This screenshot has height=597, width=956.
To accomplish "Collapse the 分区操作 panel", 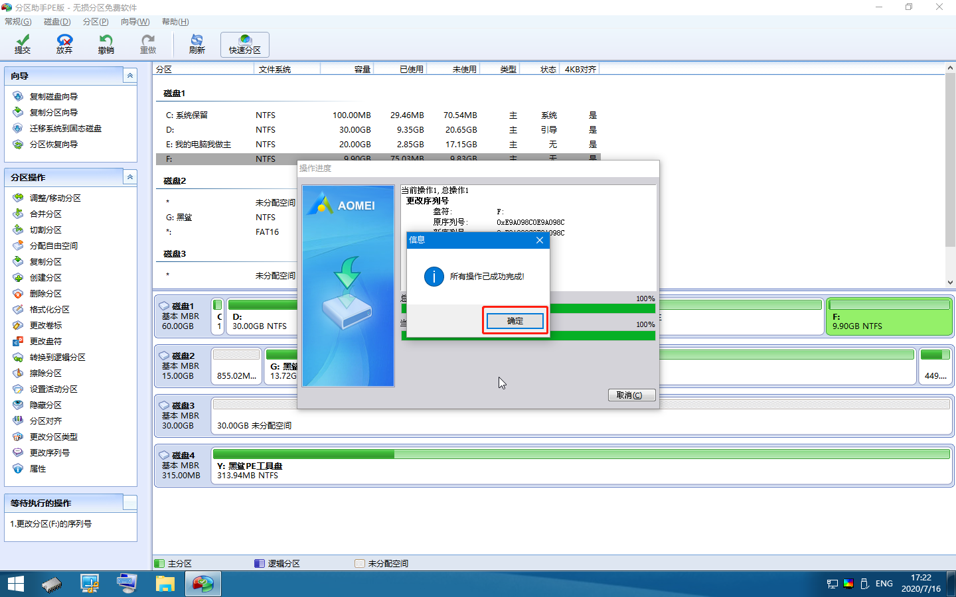I will (x=130, y=177).
